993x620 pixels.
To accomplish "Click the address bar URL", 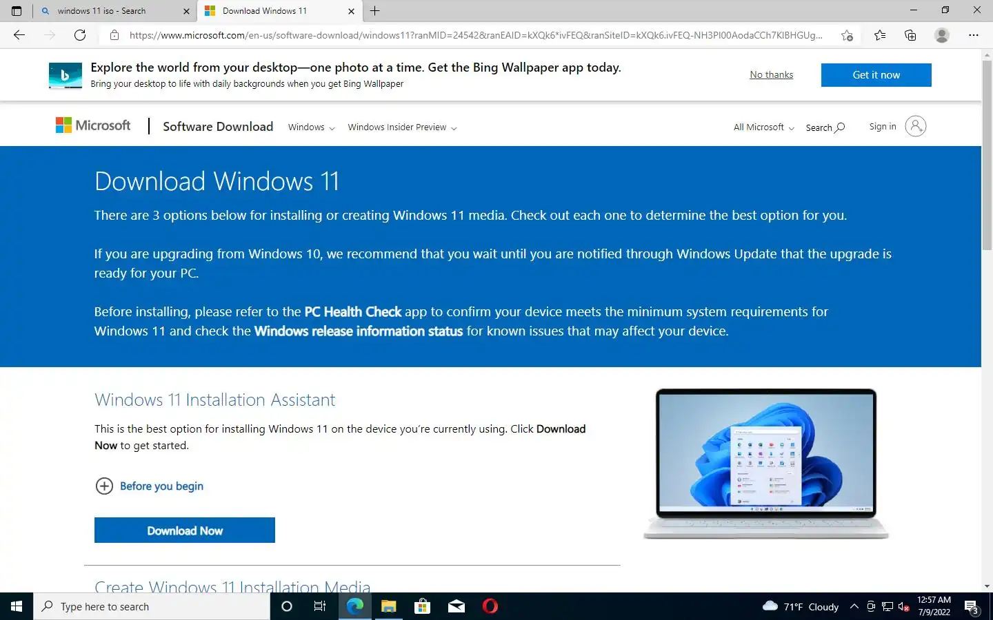I will point(476,35).
